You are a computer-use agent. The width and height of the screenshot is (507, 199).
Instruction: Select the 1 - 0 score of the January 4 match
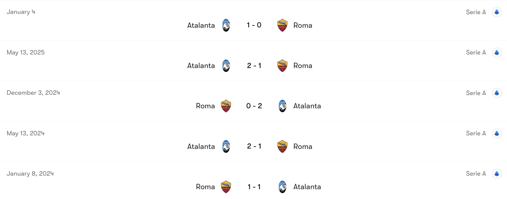point(254,25)
